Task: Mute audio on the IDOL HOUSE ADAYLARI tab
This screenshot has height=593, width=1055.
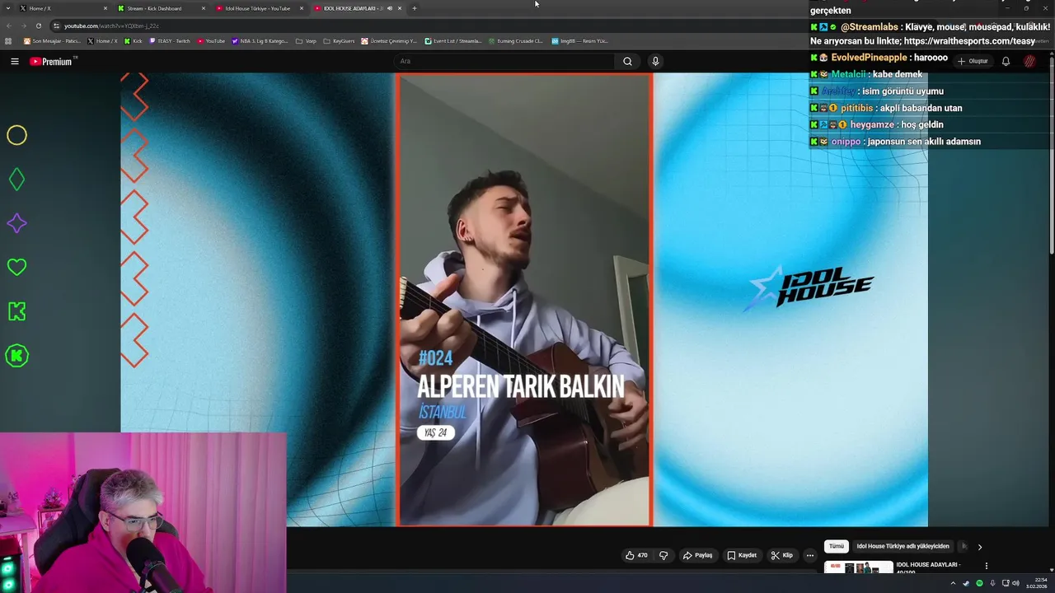Action: [390, 8]
